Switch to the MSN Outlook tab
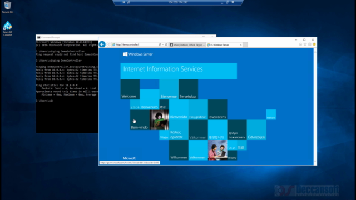356x200 pixels. (187, 45)
